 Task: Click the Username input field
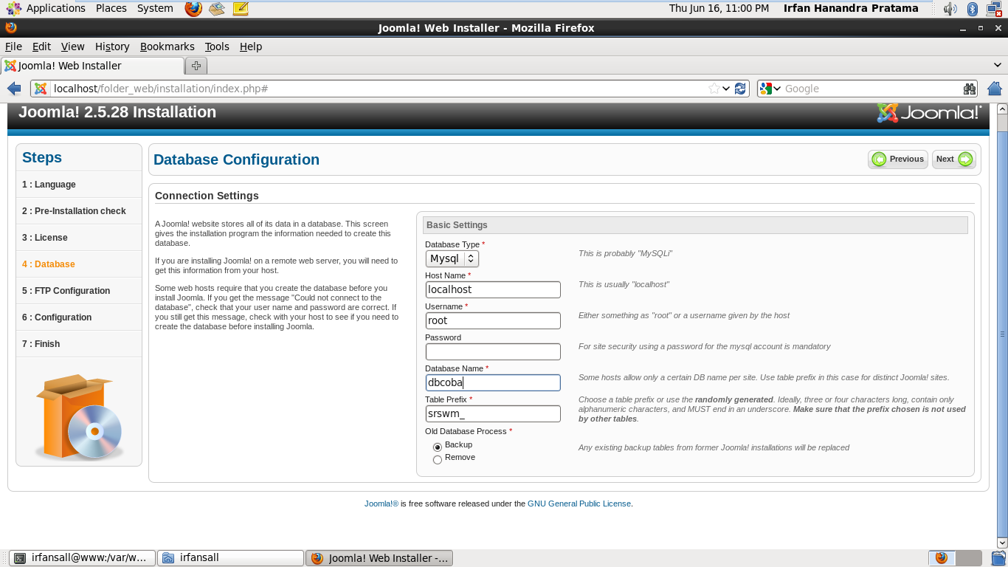point(493,320)
